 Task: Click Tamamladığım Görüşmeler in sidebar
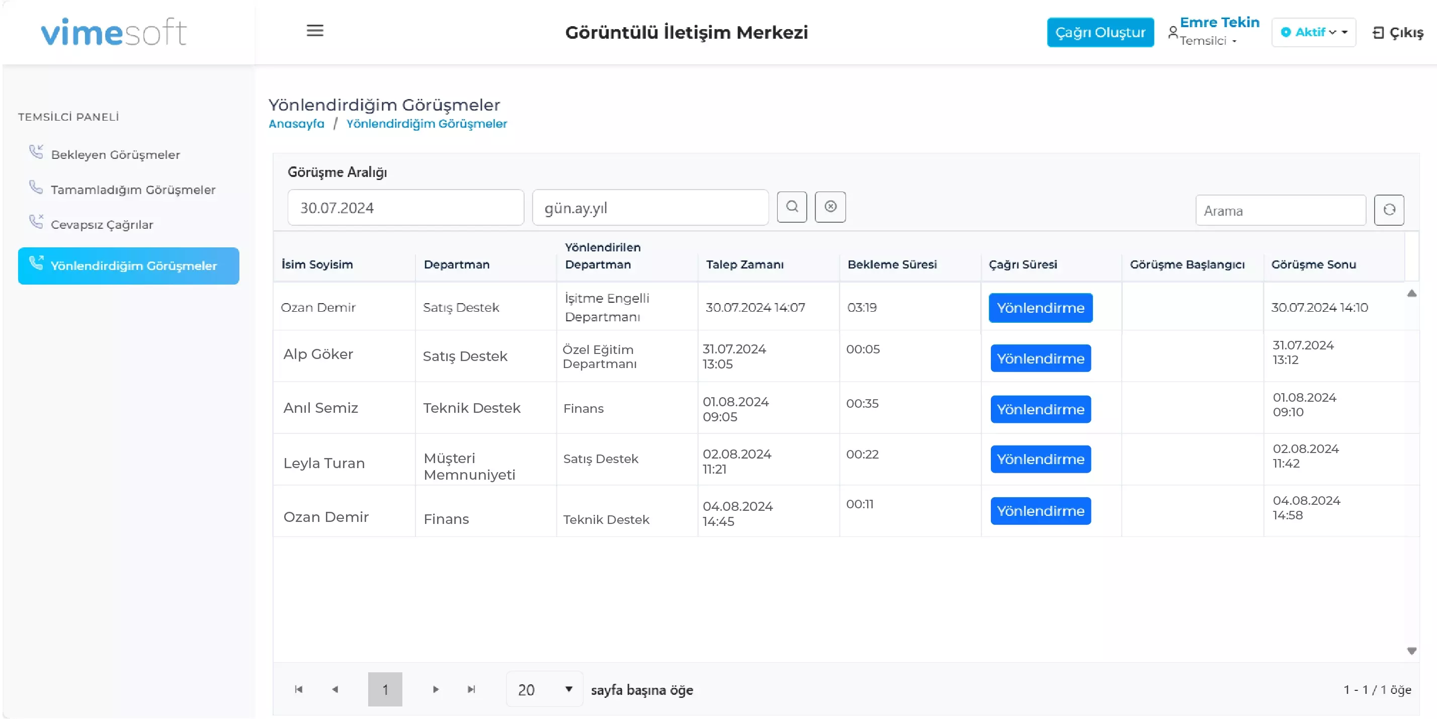coord(133,189)
